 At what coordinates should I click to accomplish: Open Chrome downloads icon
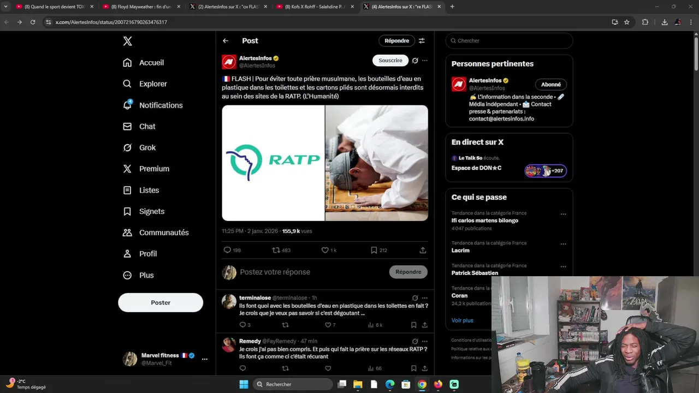[665, 22]
